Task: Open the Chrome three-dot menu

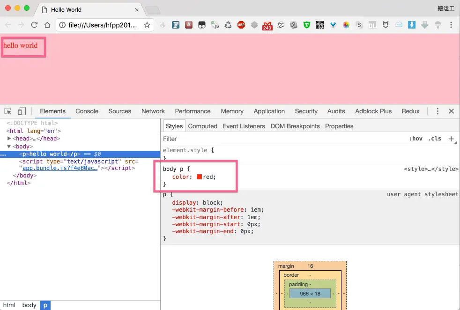Action: [x=451, y=25]
